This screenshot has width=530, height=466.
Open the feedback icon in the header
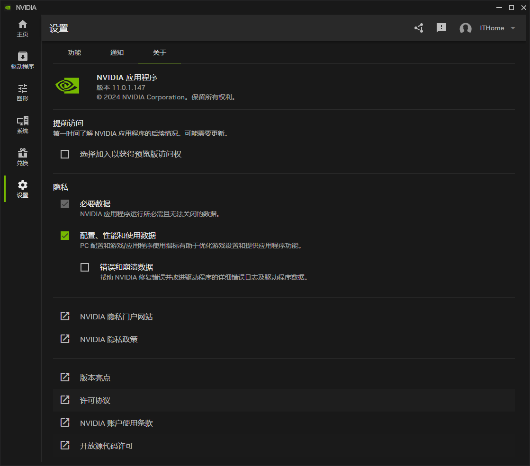pyautogui.click(x=441, y=28)
